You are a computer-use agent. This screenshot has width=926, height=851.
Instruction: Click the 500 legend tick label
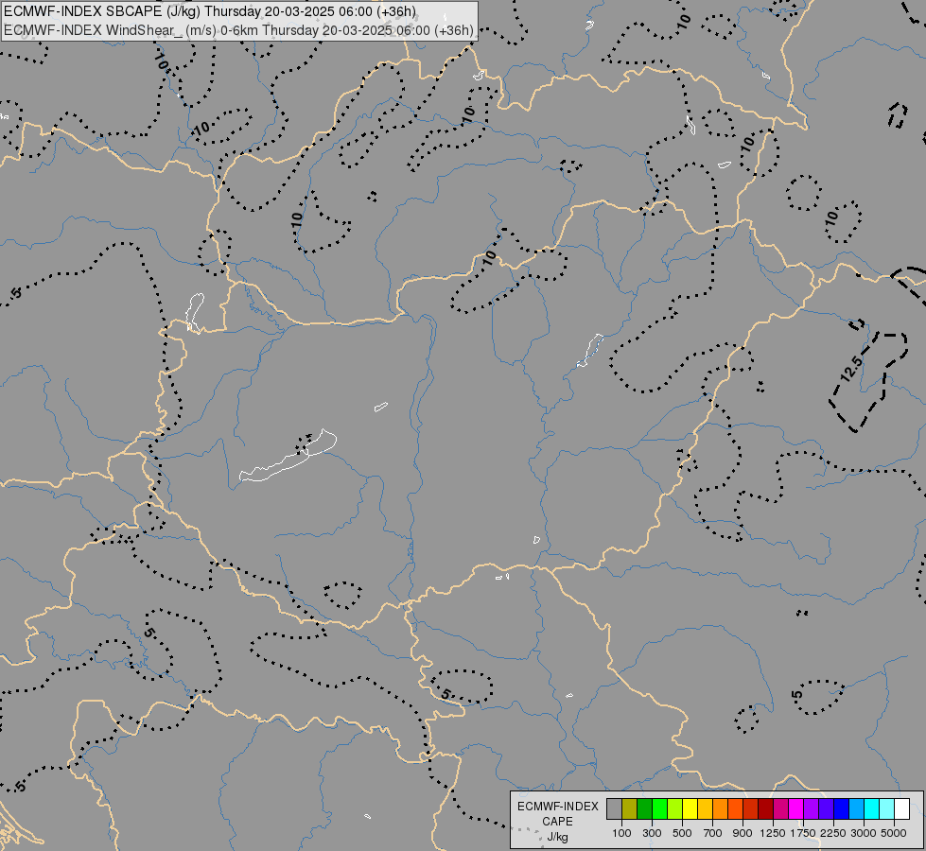point(682,833)
